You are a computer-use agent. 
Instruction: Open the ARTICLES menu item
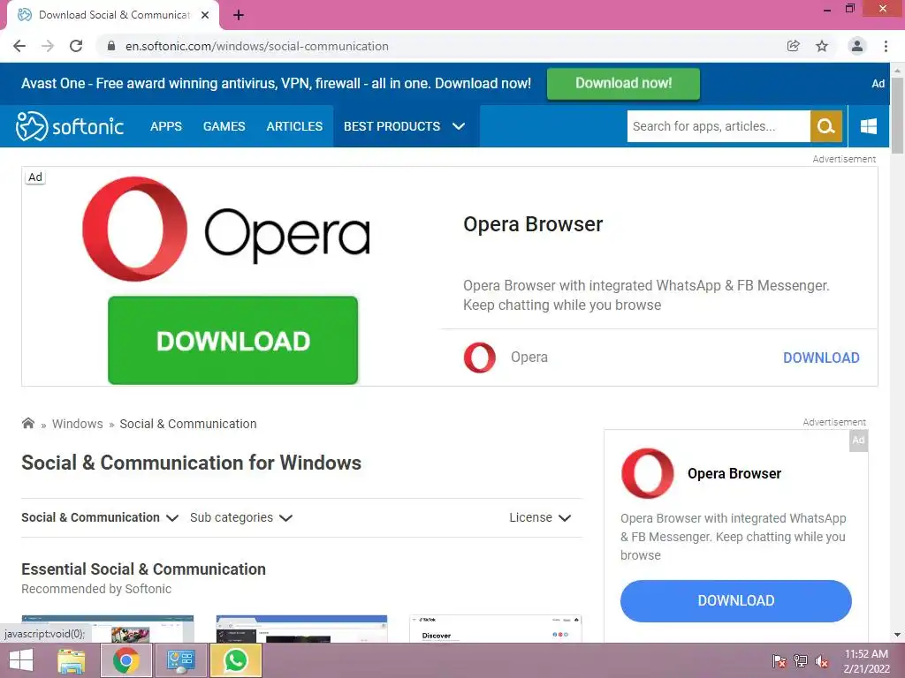294,126
